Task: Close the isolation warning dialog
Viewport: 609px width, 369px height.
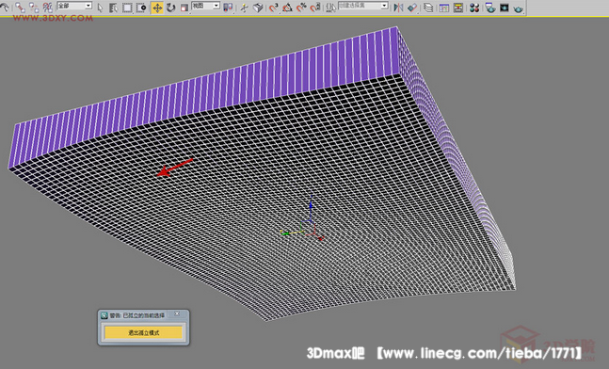Action: [177, 313]
